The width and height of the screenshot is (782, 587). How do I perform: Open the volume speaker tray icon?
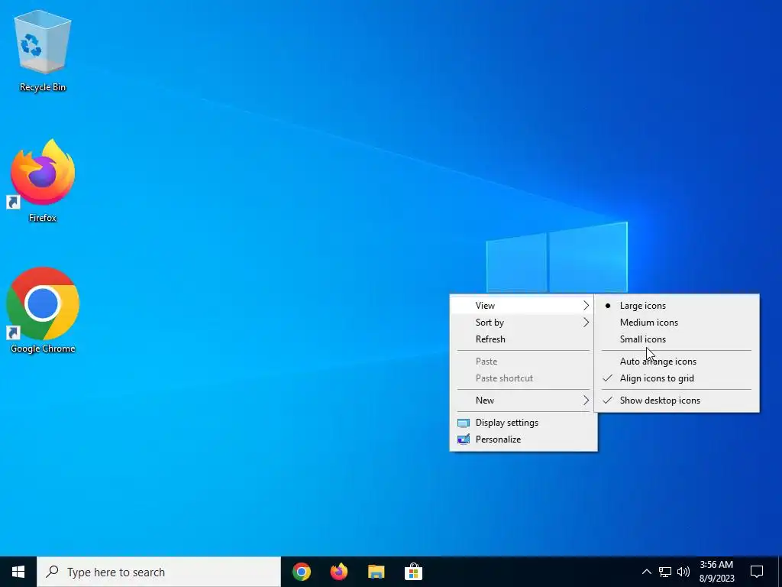pos(683,572)
